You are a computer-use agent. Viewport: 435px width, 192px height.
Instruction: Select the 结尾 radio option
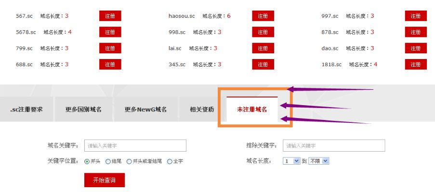[x=108, y=162]
